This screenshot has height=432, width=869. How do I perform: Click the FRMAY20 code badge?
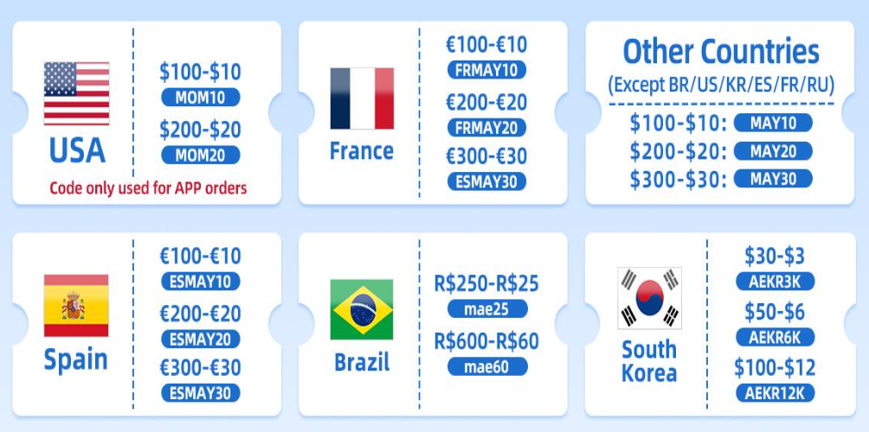coord(486,128)
